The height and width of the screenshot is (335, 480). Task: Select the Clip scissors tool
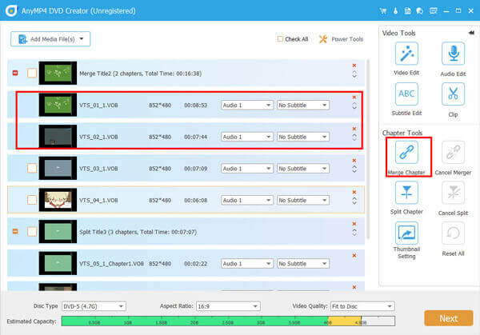coord(453,94)
